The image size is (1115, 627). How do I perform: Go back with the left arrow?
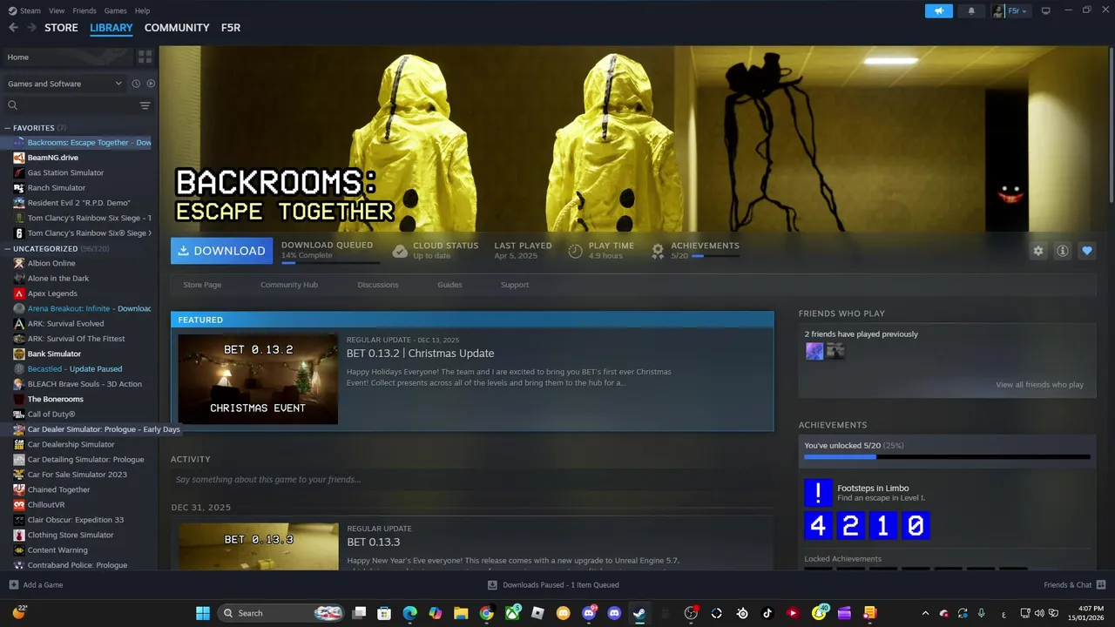pyautogui.click(x=13, y=28)
